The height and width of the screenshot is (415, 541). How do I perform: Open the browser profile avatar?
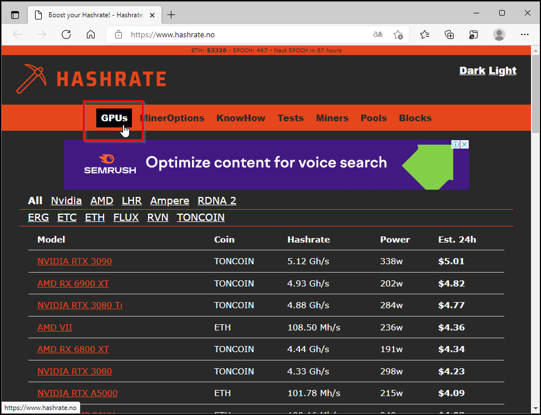point(499,34)
